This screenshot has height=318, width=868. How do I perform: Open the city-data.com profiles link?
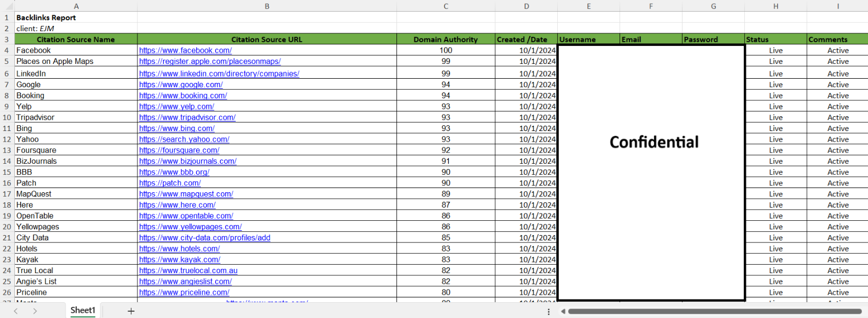(x=205, y=238)
